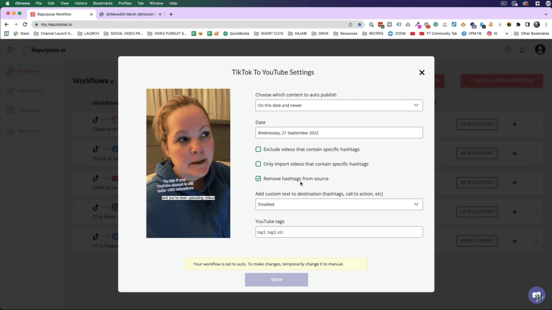Viewport: 552px width, 310px height.
Task: Open the Other Bookmarks folder
Action: click(532, 33)
